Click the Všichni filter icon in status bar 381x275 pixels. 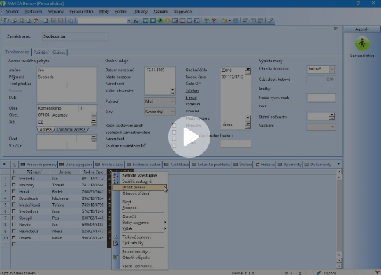319,273
